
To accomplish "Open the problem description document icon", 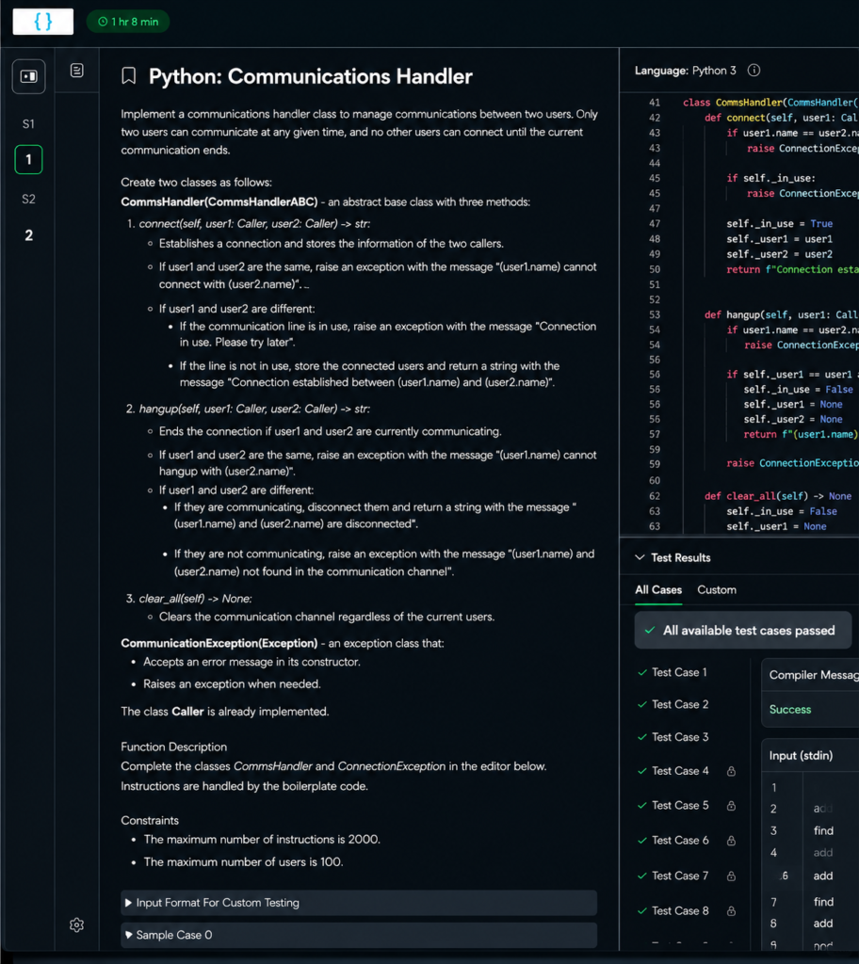I will pos(77,71).
